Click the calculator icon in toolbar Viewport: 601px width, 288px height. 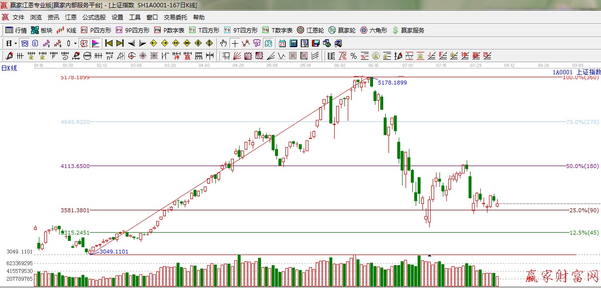[293, 43]
